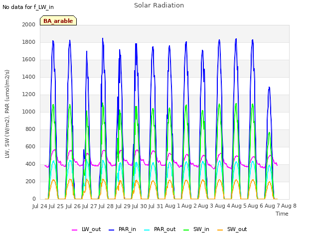
Task: Click the Aug 1 x-axis label
Action: pos(172,206)
